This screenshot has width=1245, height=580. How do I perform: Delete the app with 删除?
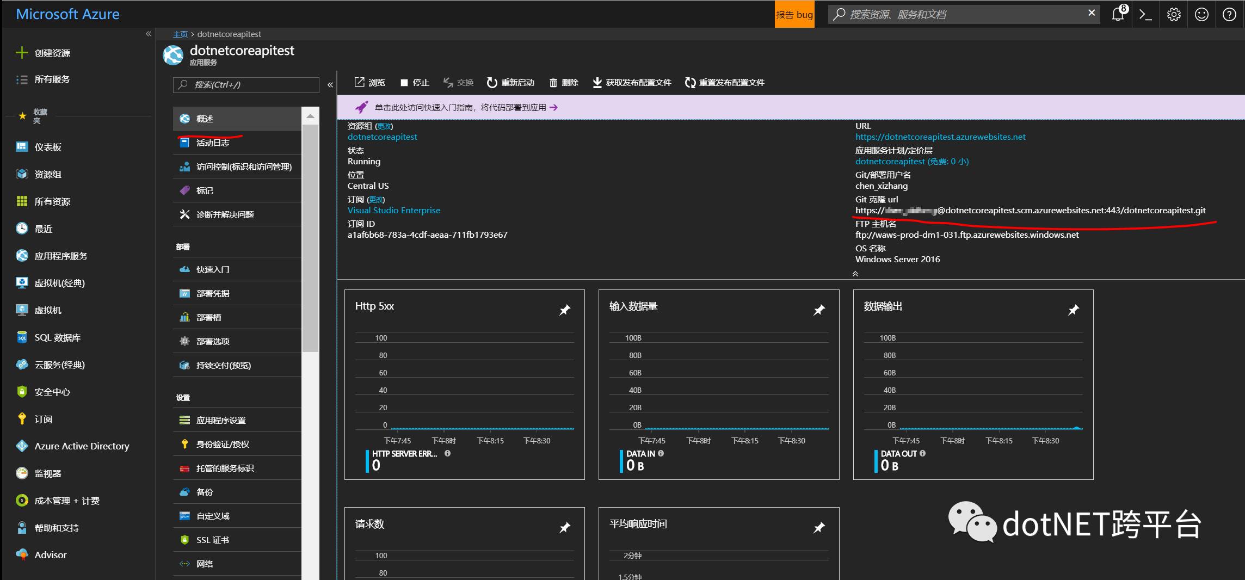[564, 83]
